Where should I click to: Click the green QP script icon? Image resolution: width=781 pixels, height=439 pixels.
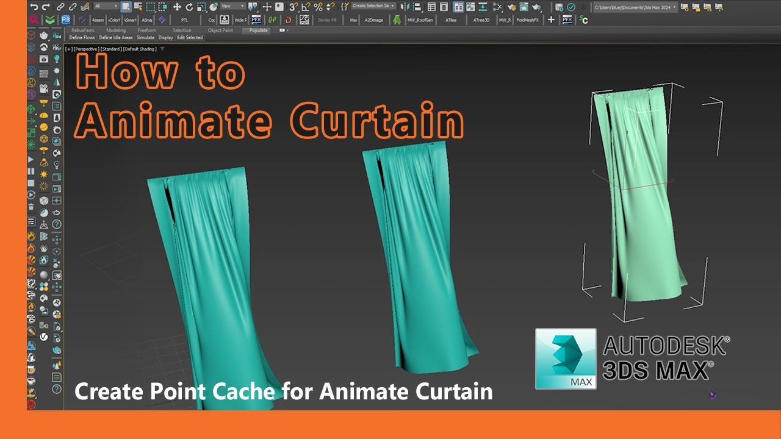272,20
